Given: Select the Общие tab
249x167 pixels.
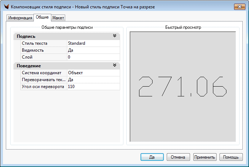Looking at the screenshot, I should (x=42, y=17).
